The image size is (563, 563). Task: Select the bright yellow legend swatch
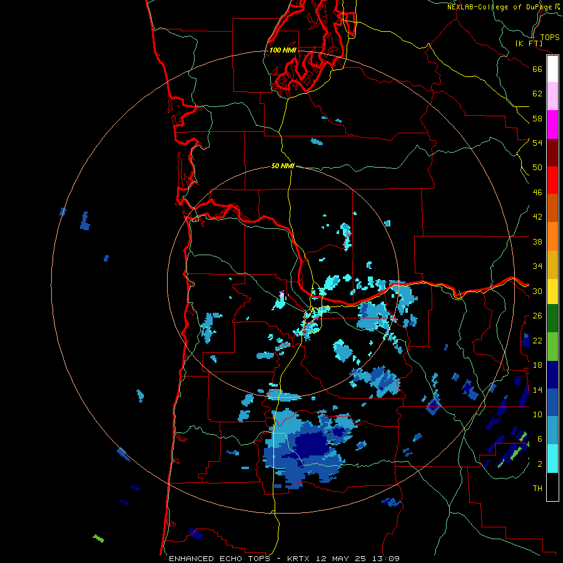tap(552, 291)
